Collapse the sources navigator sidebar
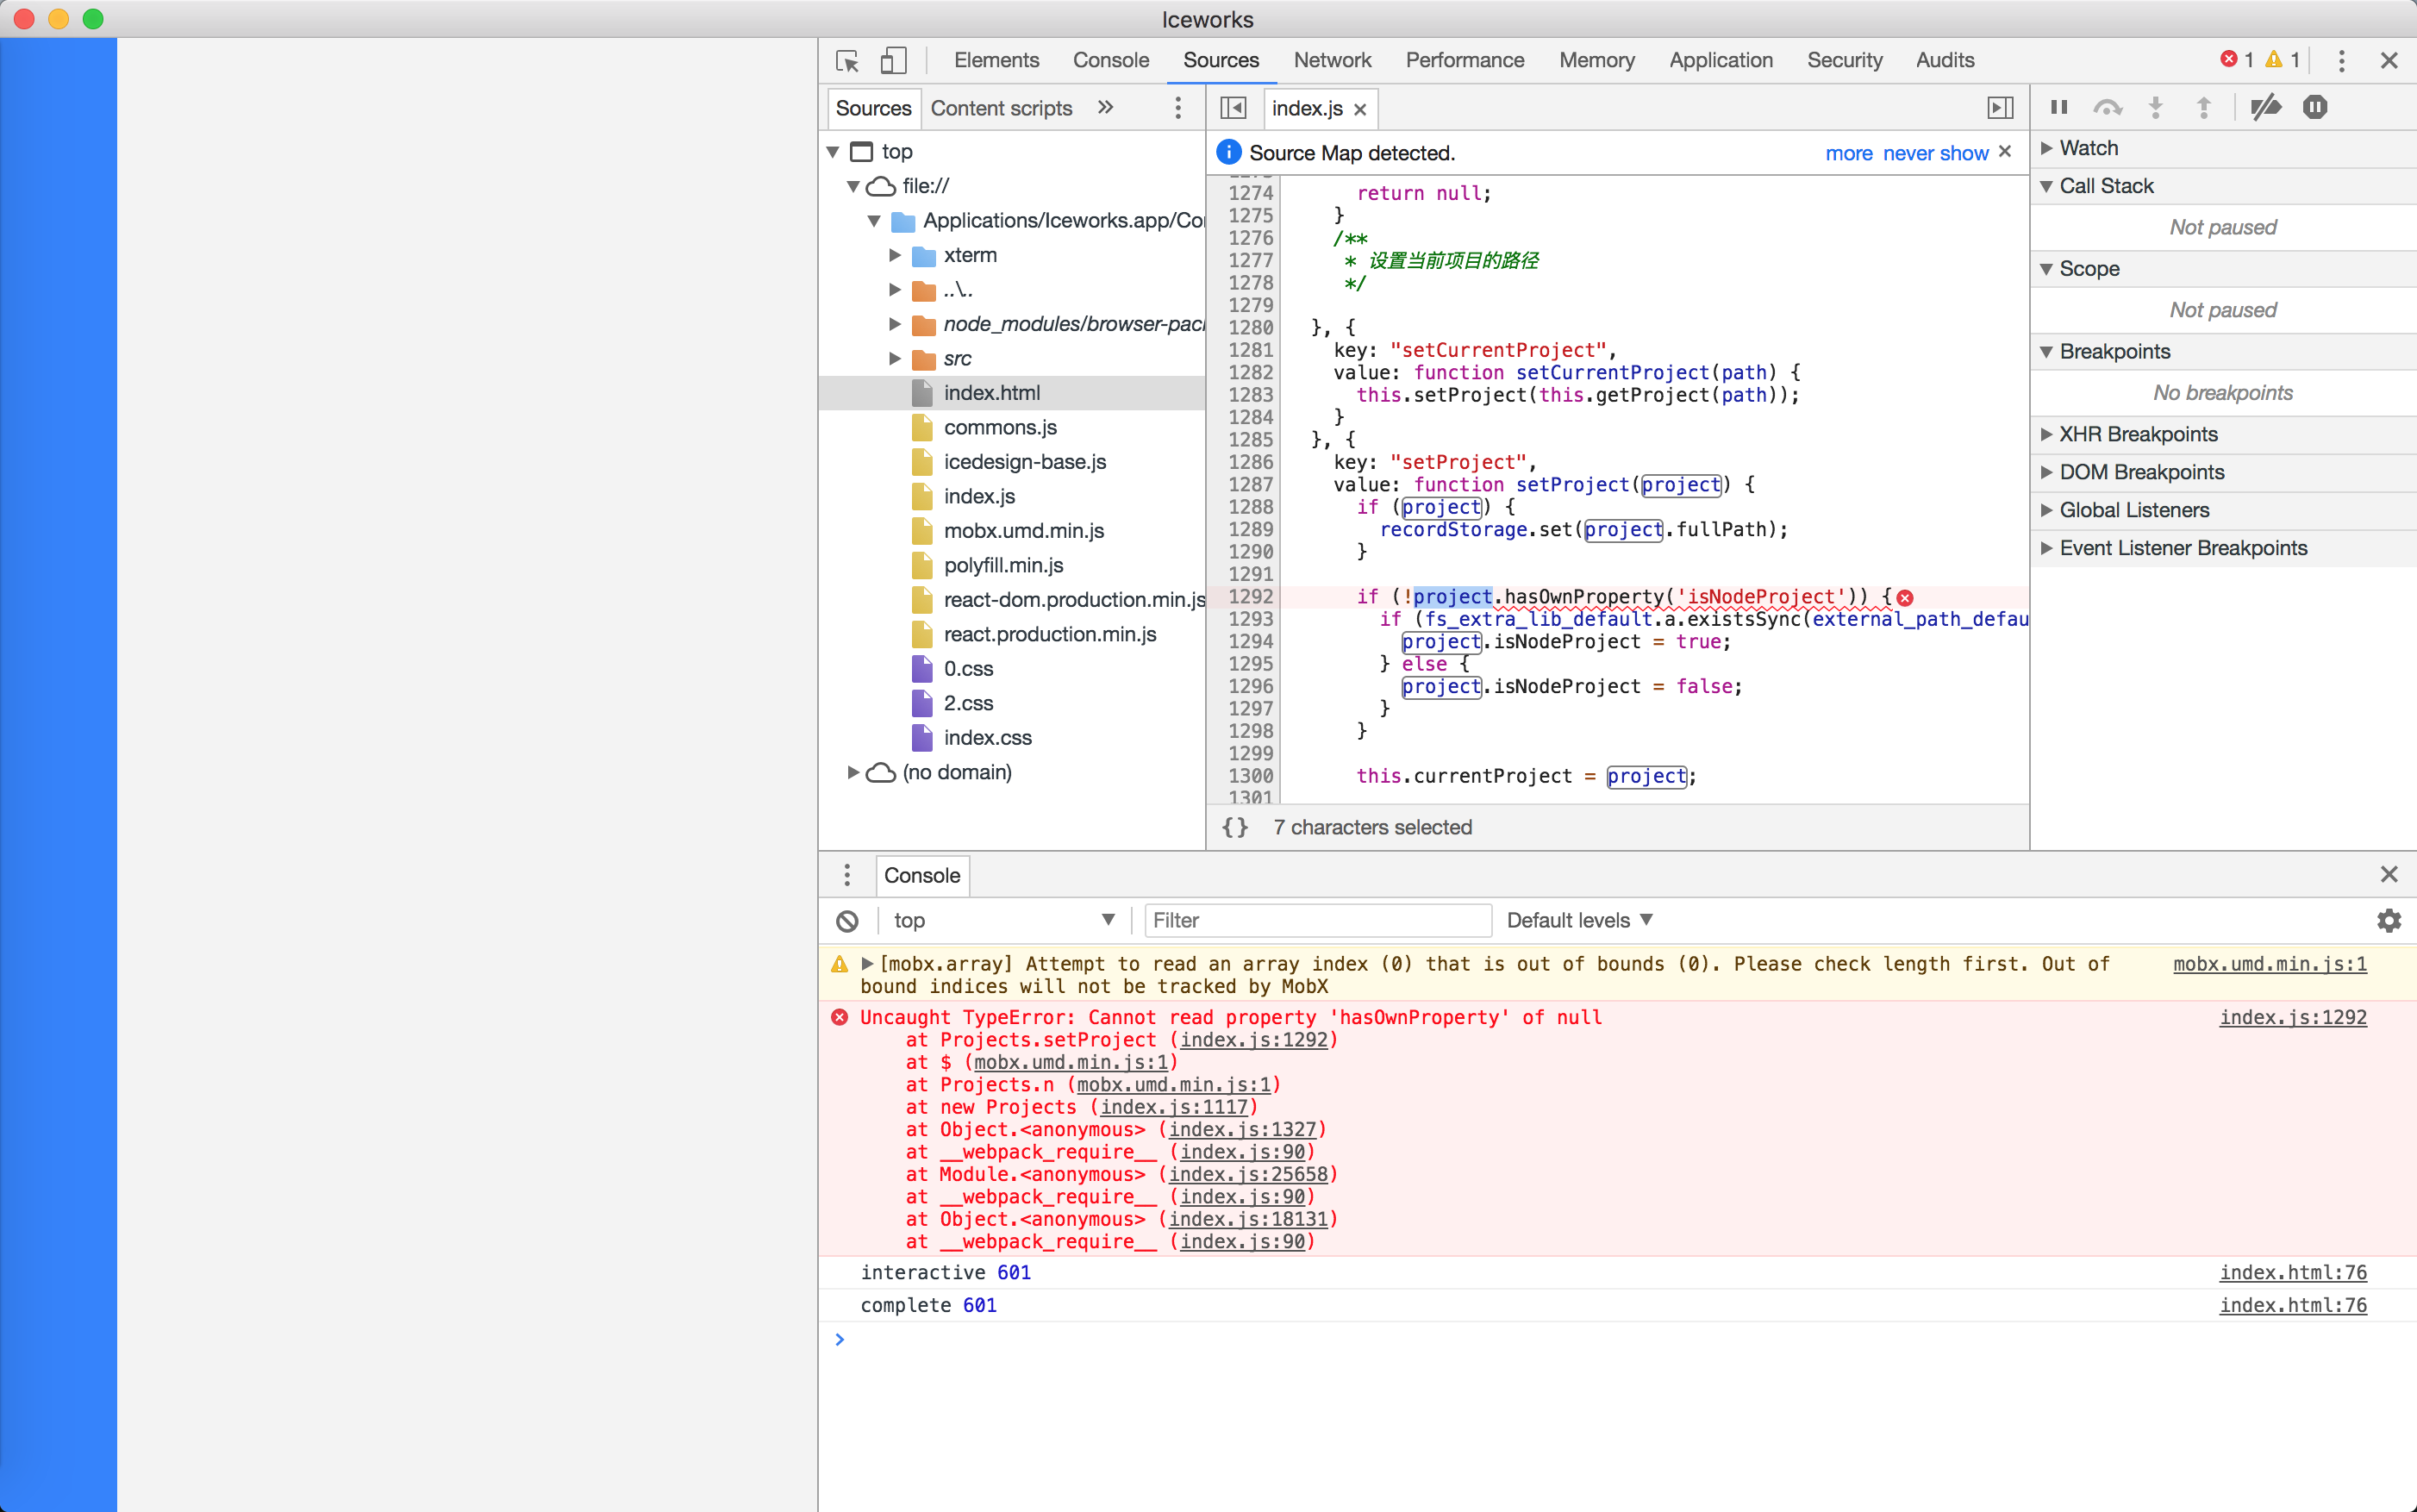The width and height of the screenshot is (2417, 1512). coord(1233,107)
